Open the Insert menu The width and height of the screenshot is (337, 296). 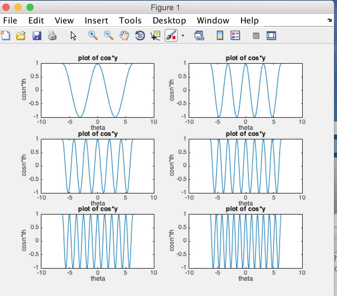click(x=96, y=20)
